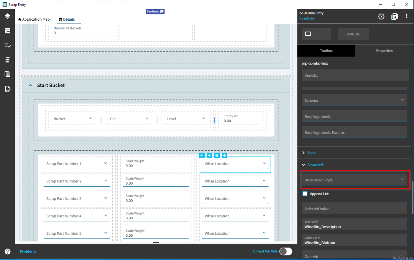Open the Schema dropdown
Image resolution: width=414 pixels, height=260 pixels.
(354, 100)
